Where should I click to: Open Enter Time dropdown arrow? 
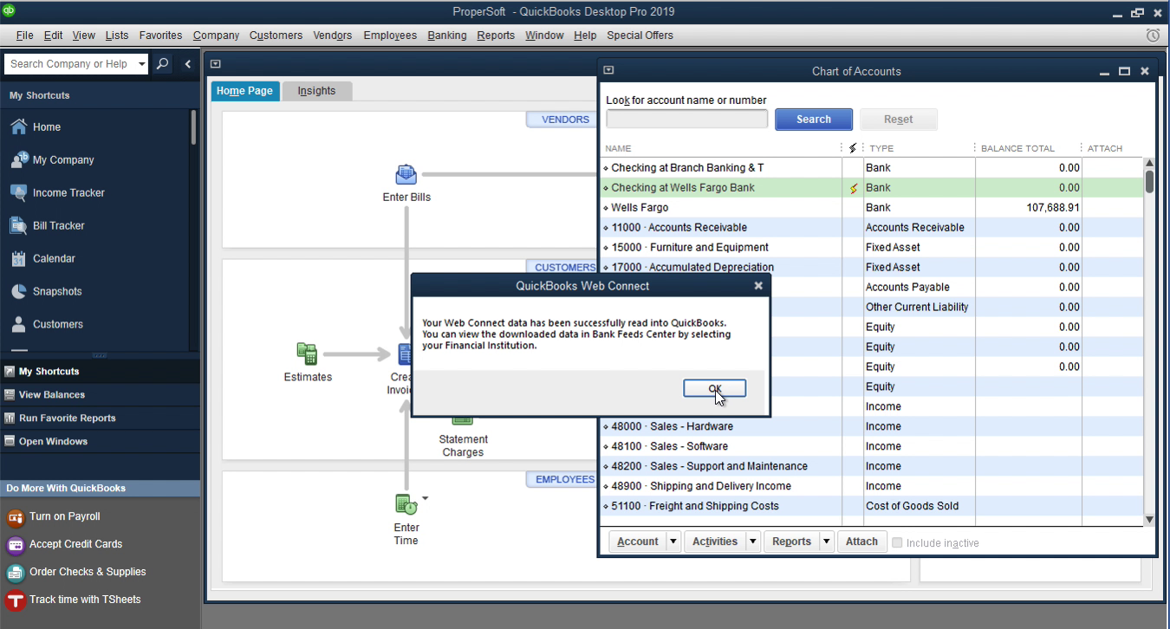pos(425,498)
